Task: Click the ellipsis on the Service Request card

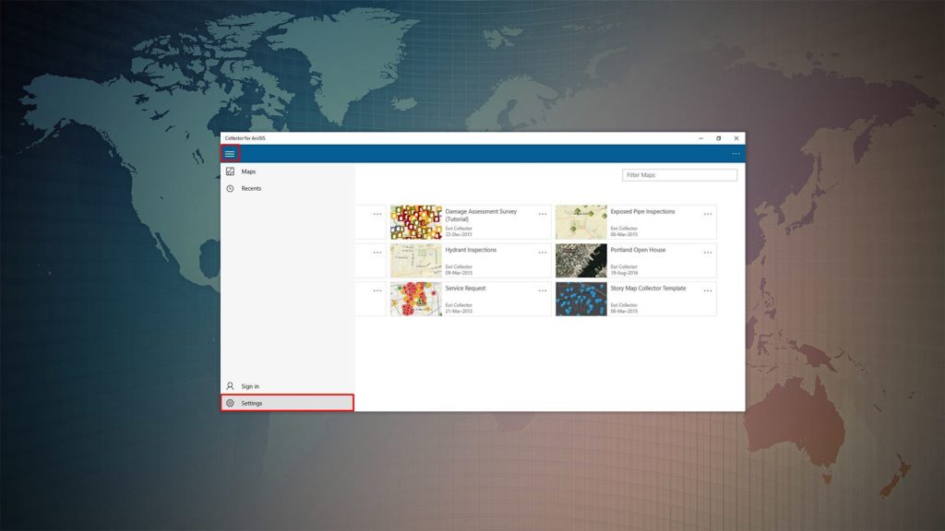Action: (x=543, y=290)
